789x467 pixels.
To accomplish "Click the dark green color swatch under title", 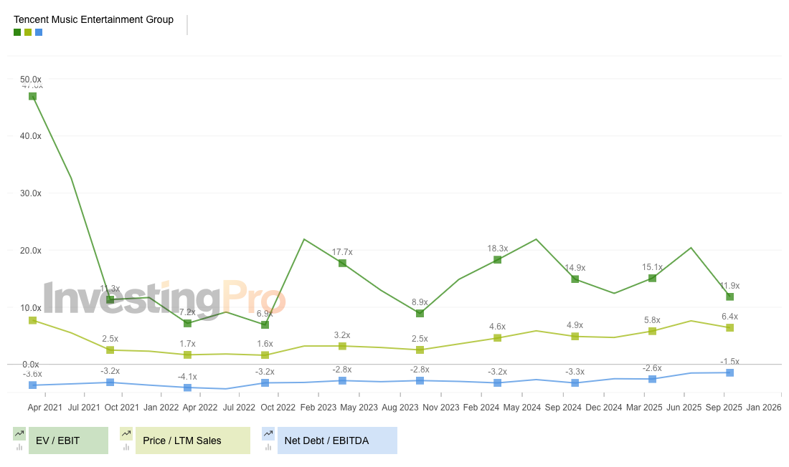I will (x=17, y=32).
